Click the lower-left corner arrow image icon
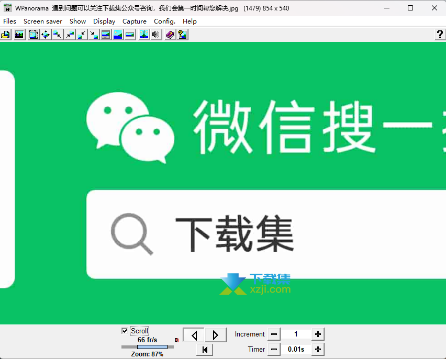The image size is (446, 359). [82, 35]
